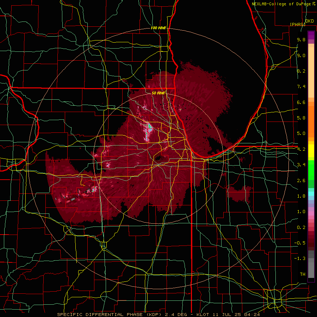Pick the bright green color bar segment

(x=311, y=170)
